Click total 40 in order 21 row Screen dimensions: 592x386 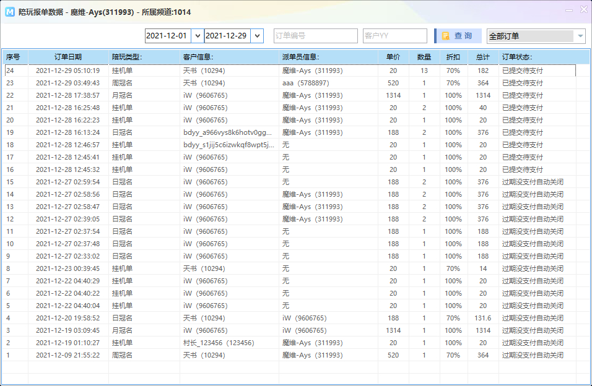pyautogui.click(x=483, y=108)
